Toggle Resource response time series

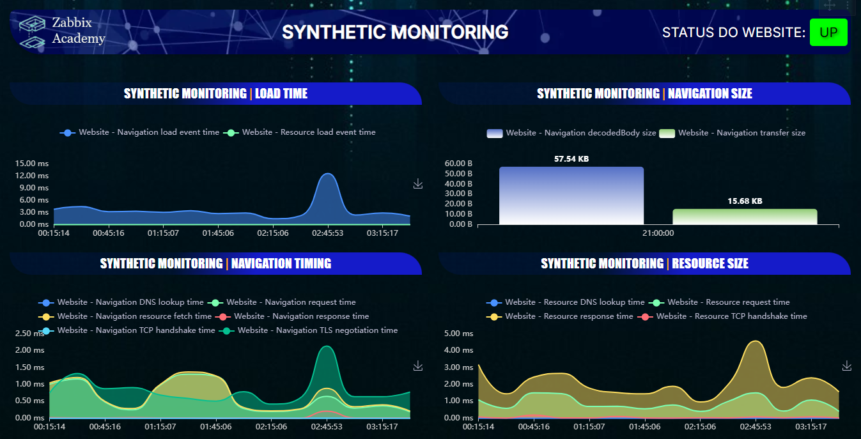coord(559,316)
